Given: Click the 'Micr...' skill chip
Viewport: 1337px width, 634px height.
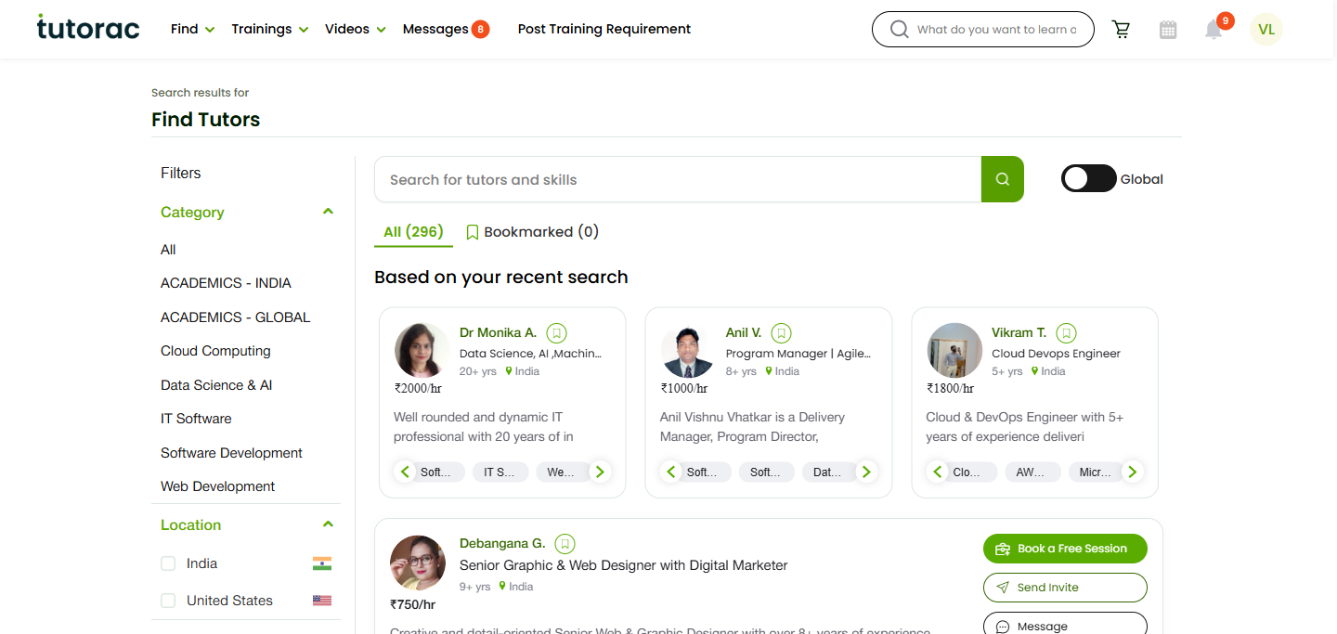Looking at the screenshot, I should 1096,472.
